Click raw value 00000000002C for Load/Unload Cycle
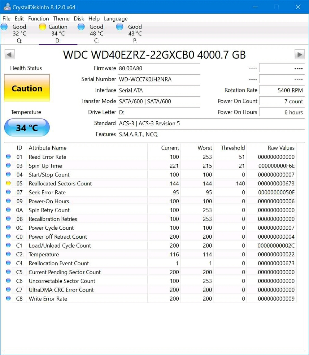The image size is (309, 355). [x=276, y=246]
